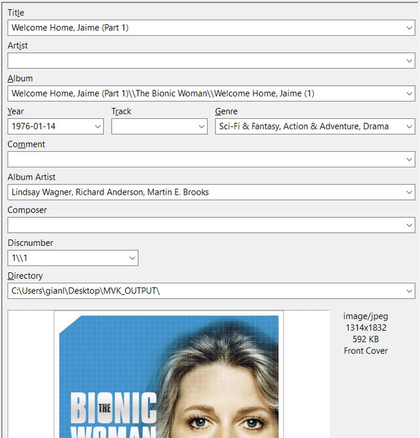Open the Track dropdown arrow
The image size is (420, 438).
201,127
